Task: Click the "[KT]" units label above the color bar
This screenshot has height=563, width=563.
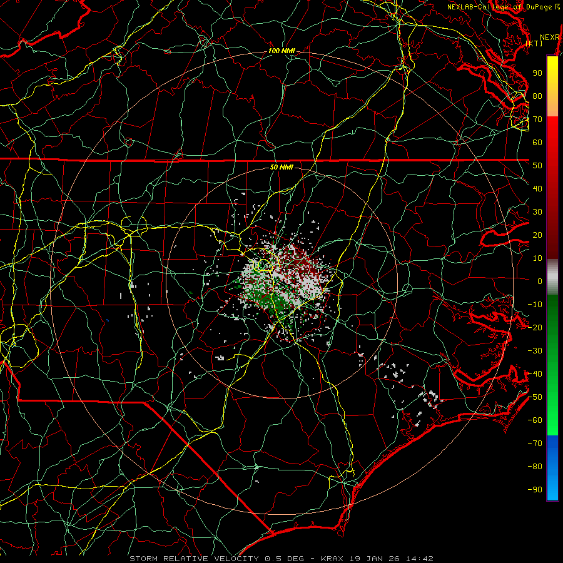Action: (x=534, y=43)
